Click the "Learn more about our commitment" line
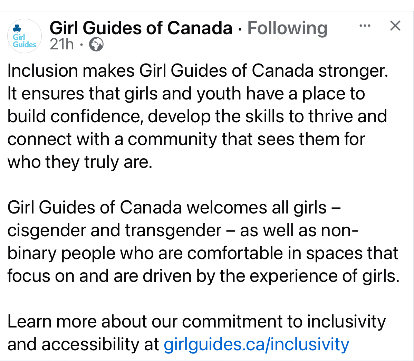 point(196,322)
